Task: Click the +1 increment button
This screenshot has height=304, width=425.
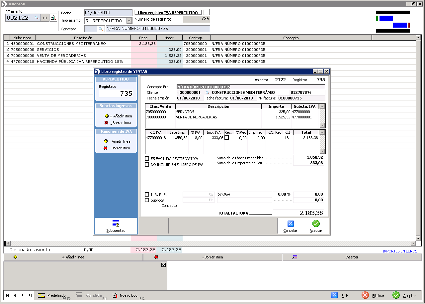Action: tap(45, 18)
